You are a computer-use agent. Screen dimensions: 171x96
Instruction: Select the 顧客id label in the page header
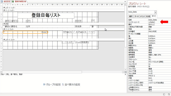[8, 21]
